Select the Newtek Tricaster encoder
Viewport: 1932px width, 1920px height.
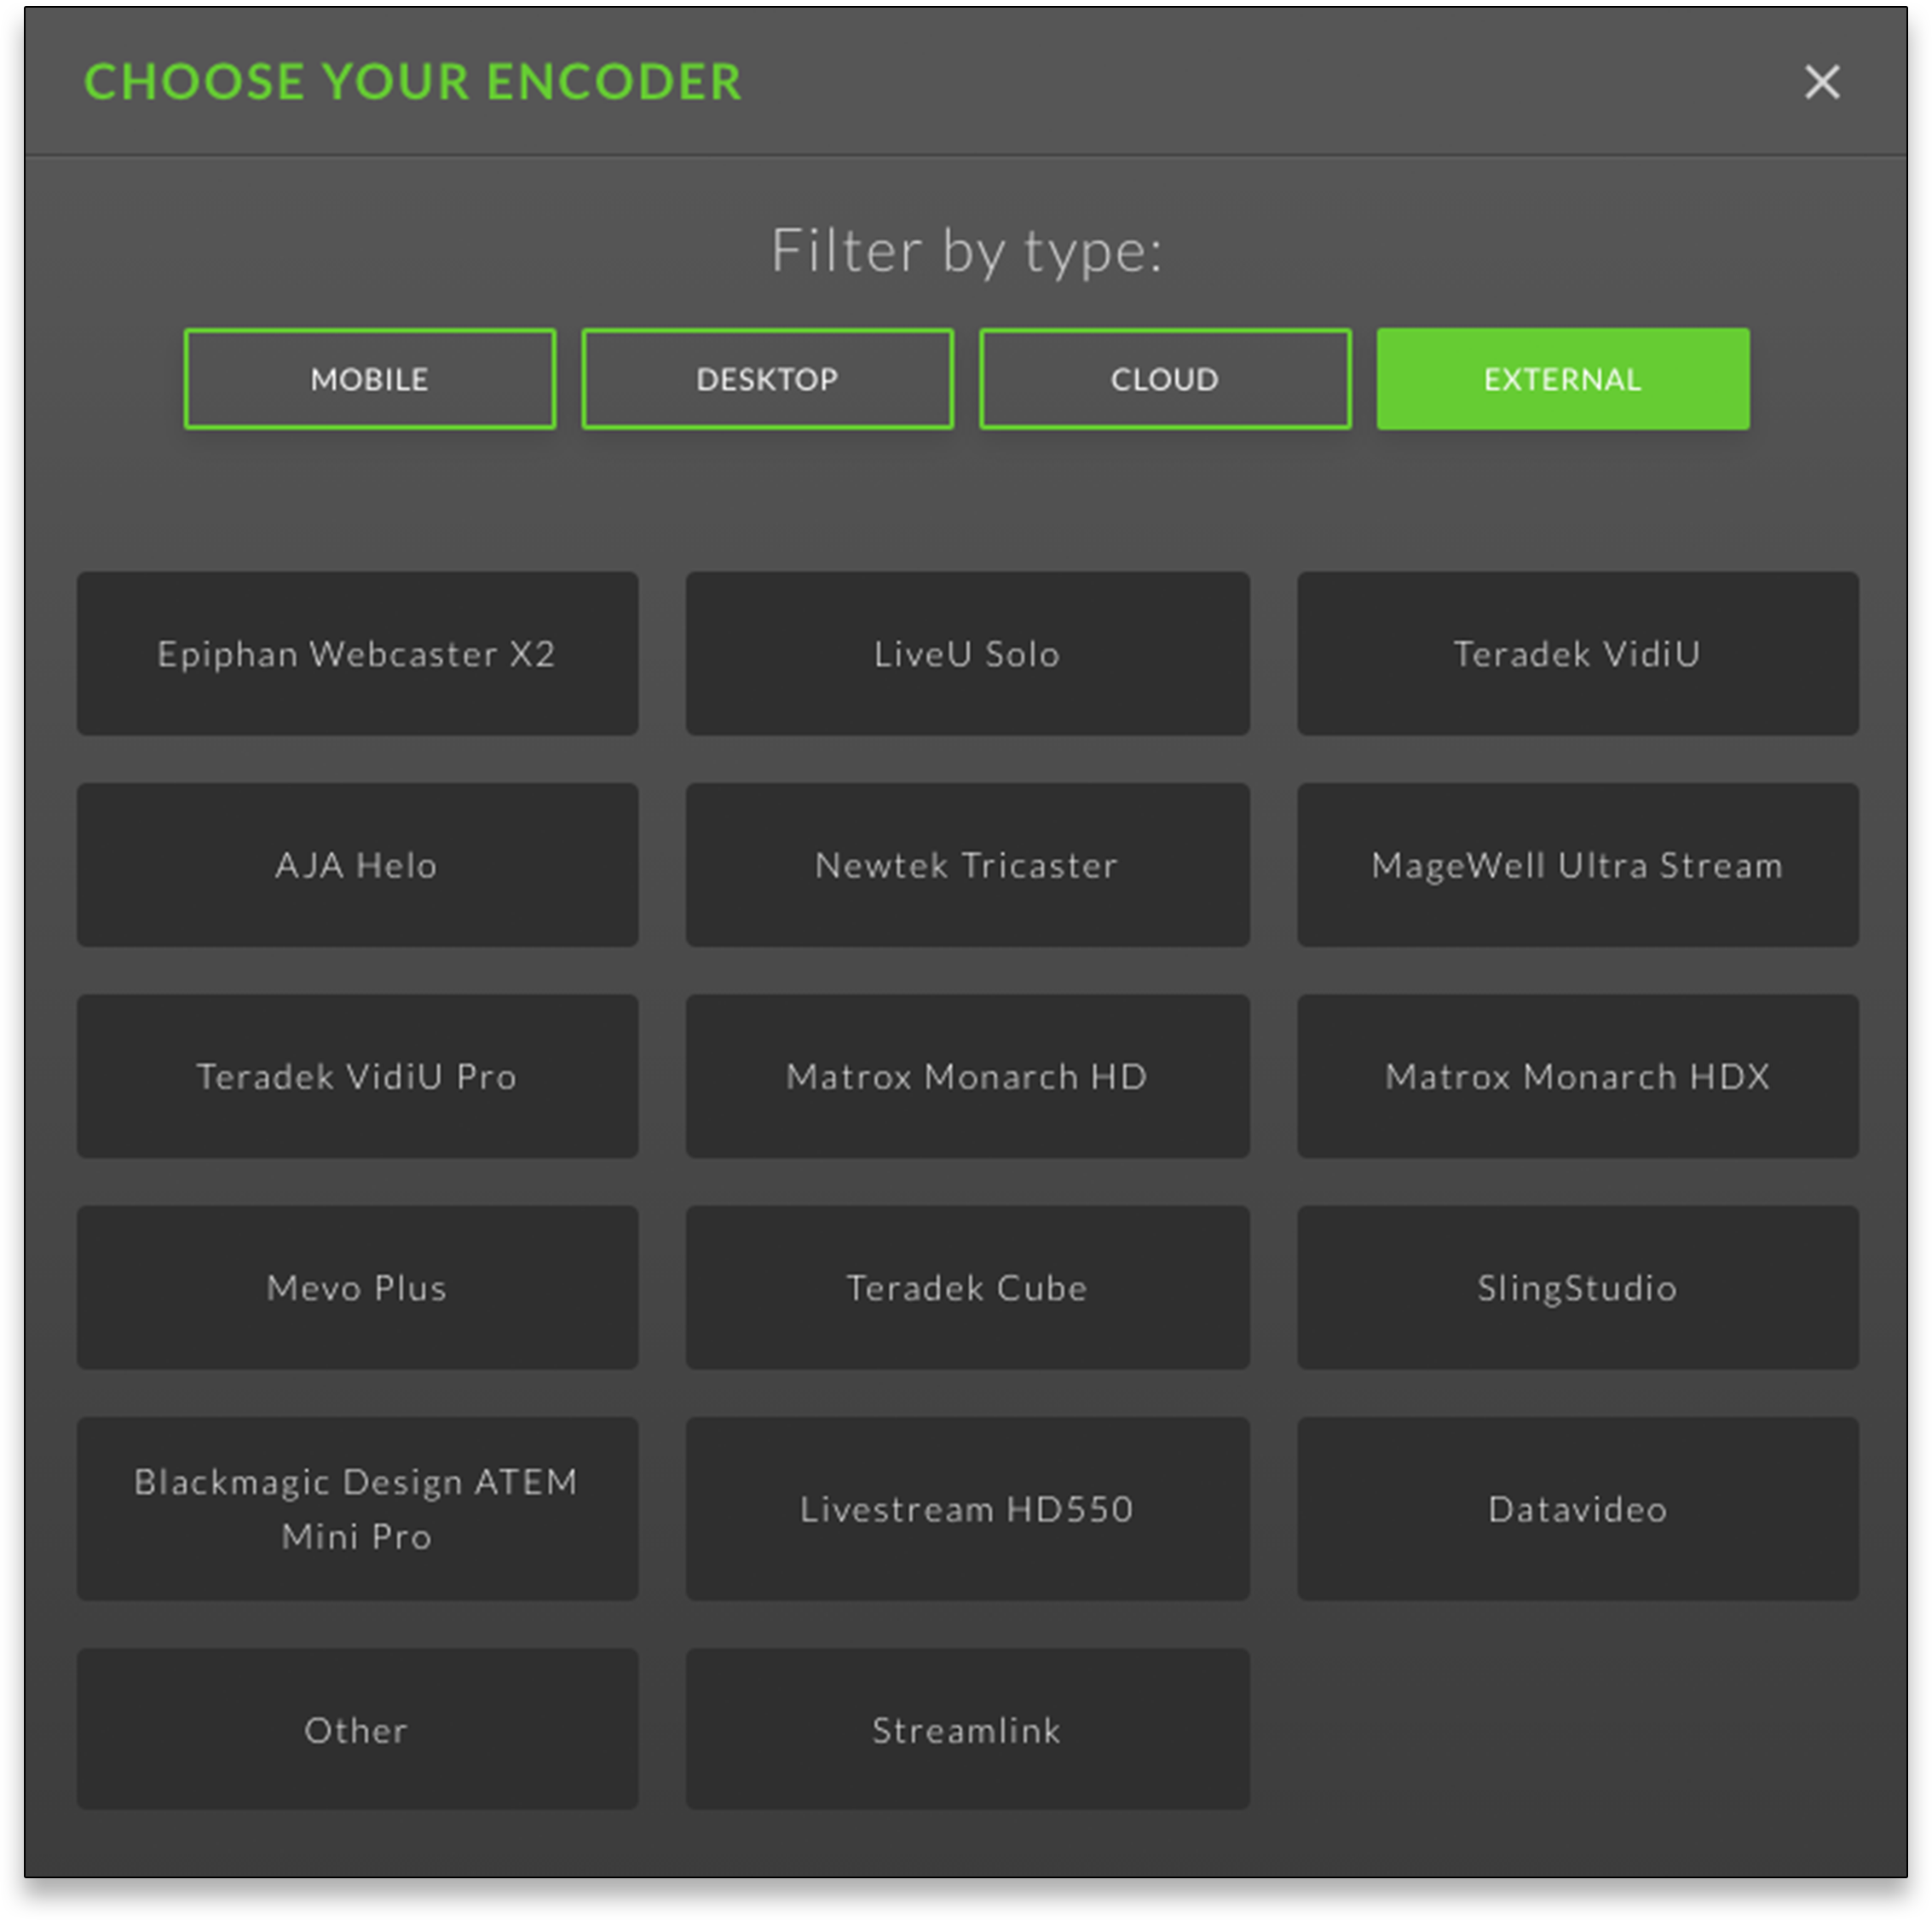click(x=967, y=863)
